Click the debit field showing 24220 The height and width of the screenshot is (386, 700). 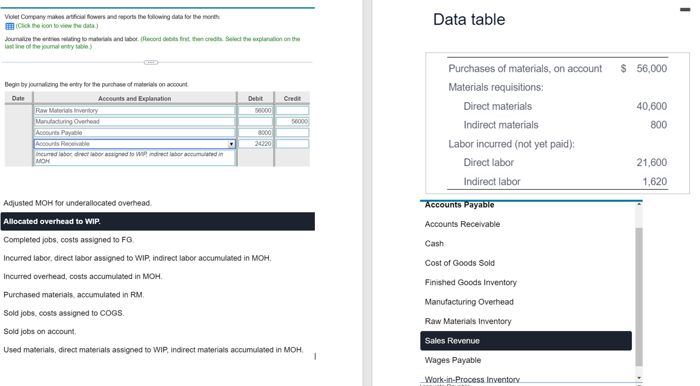(255, 144)
